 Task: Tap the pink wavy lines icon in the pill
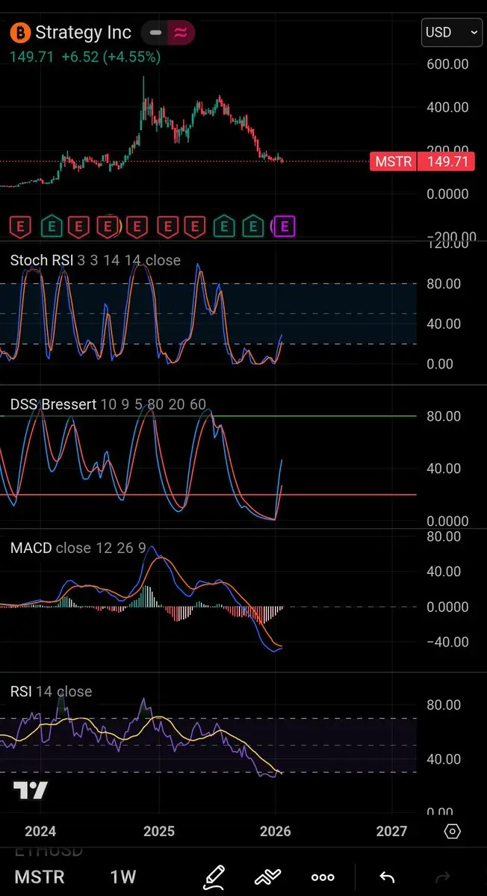point(181,33)
